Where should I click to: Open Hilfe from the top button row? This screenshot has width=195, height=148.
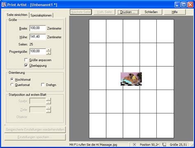(174, 12)
